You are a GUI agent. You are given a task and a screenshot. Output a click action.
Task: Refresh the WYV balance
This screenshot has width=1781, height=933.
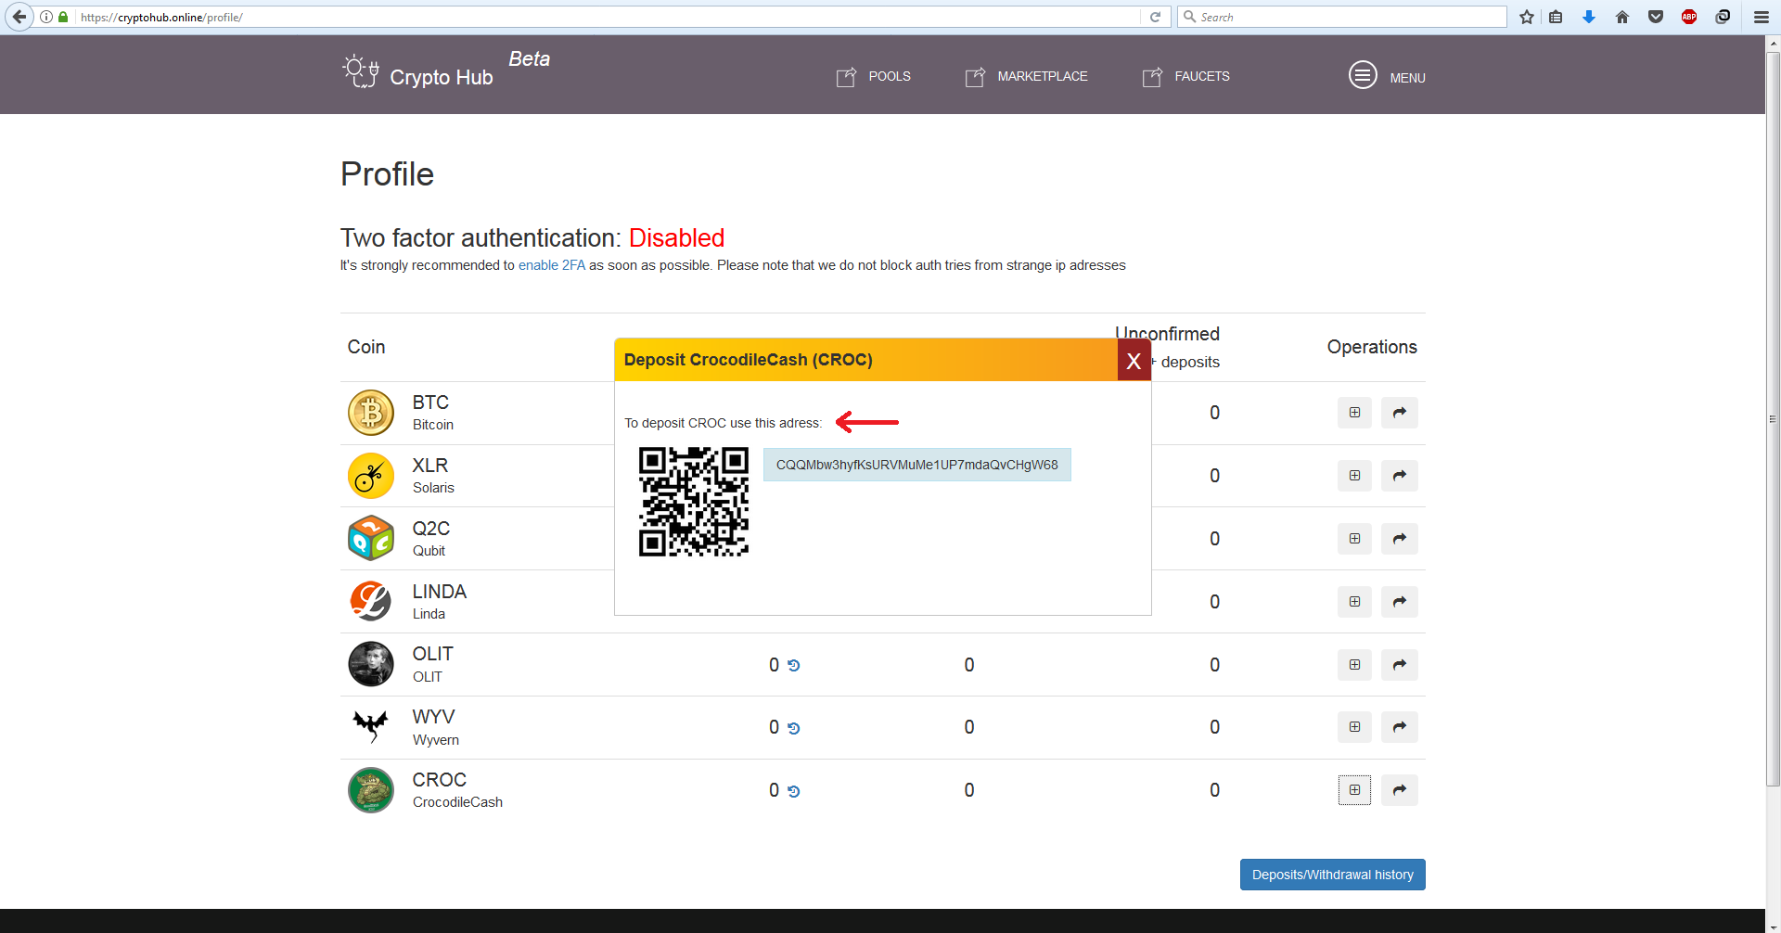793,729
